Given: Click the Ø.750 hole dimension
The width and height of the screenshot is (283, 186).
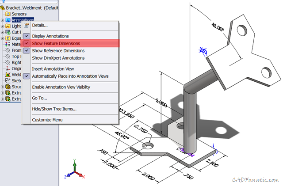Looking at the screenshot, I should [x=140, y=129].
